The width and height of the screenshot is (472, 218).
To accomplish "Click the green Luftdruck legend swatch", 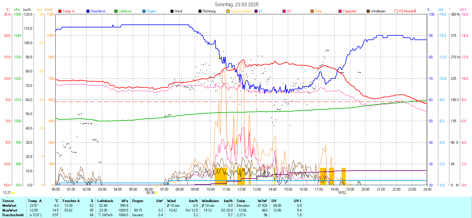I will (x=116, y=11).
